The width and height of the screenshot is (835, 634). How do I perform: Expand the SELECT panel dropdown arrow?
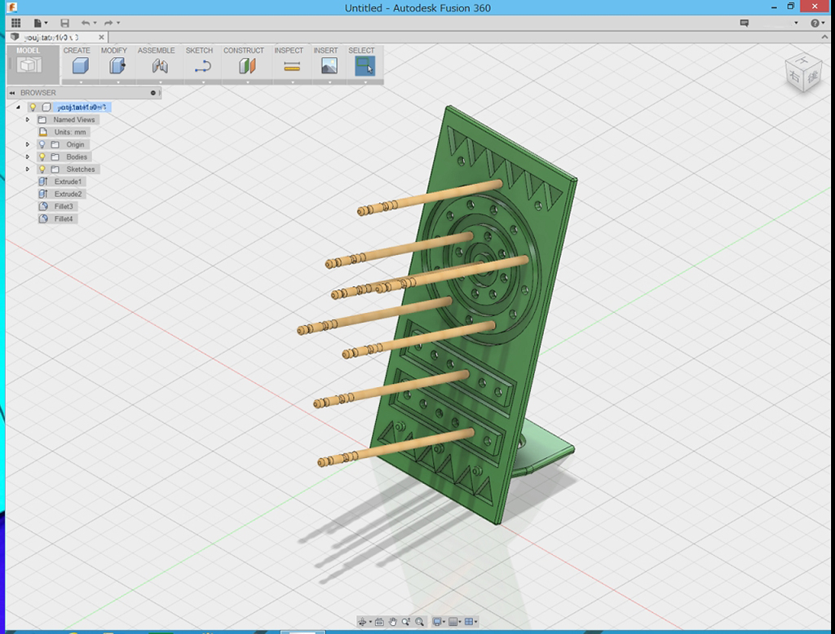point(365,82)
